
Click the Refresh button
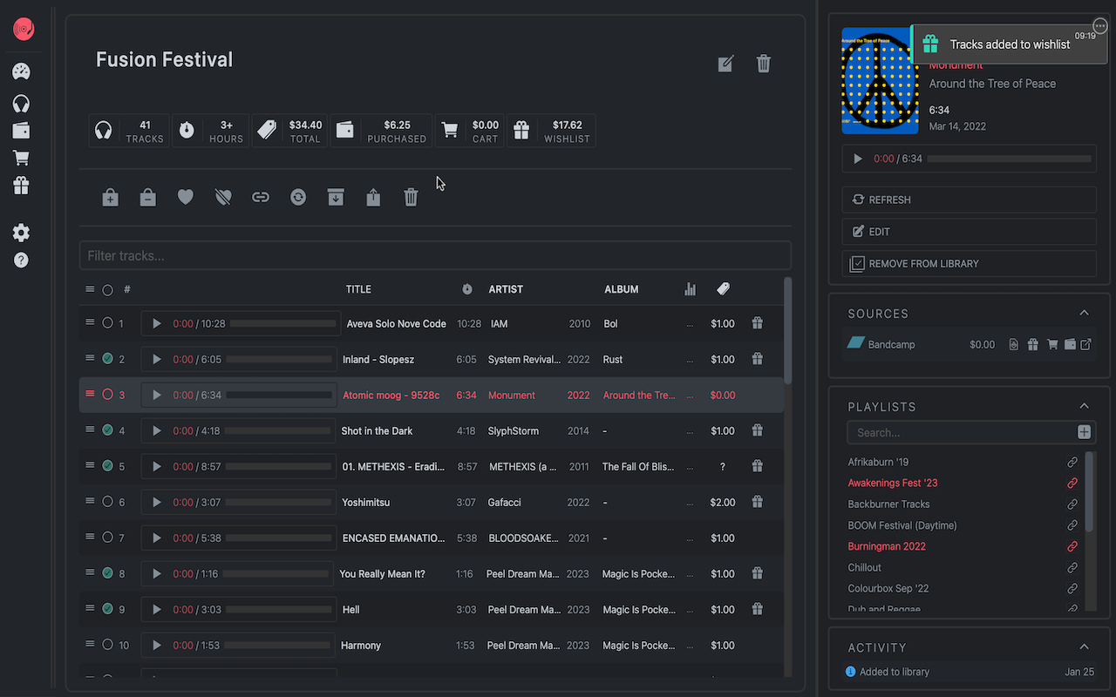point(969,200)
